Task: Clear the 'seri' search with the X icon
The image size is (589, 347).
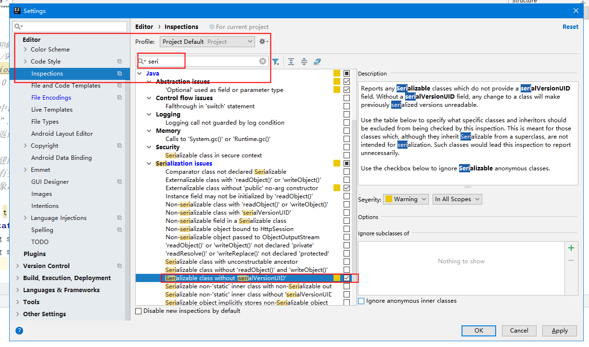Action: click(x=263, y=61)
